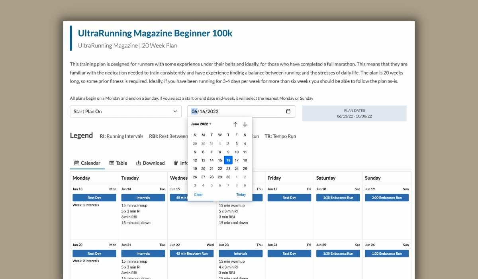Select June 13 in the date picker
The image size is (478, 279).
[x=203, y=160]
